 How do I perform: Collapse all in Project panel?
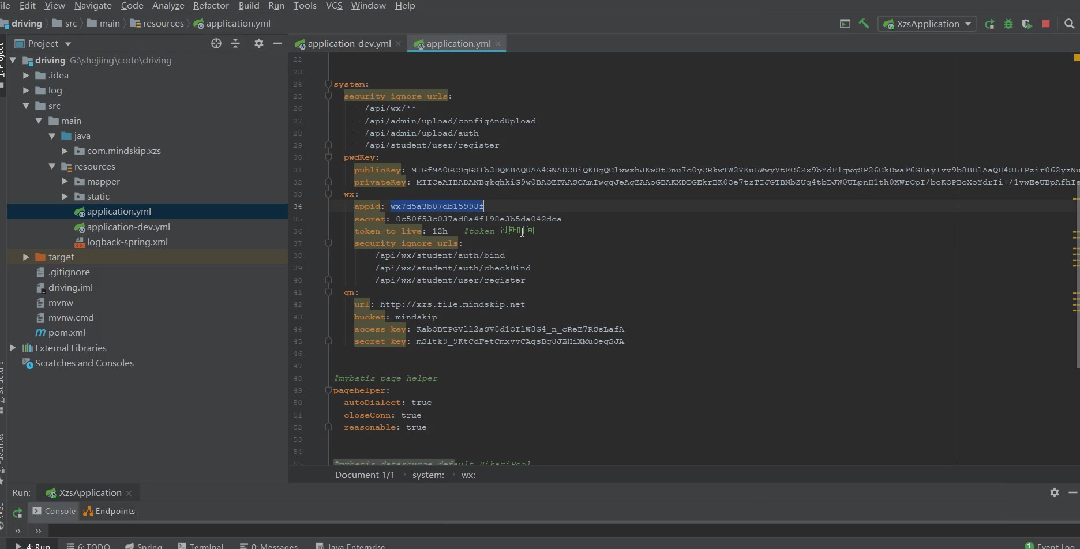pyautogui.click(x=235, y=43)
